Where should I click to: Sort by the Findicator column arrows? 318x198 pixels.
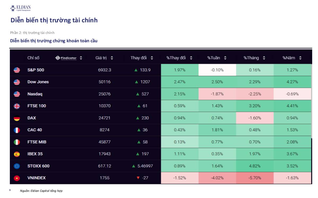tap(81, 58)
